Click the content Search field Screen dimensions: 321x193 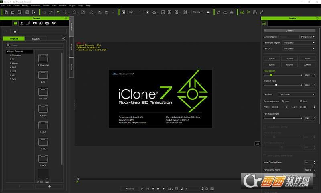click(35, 45)
